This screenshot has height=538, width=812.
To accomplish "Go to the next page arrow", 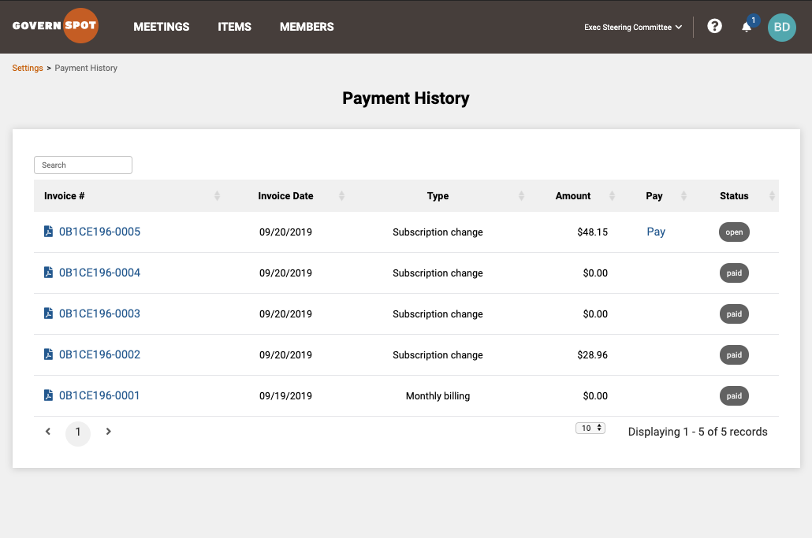I will 108,432.
